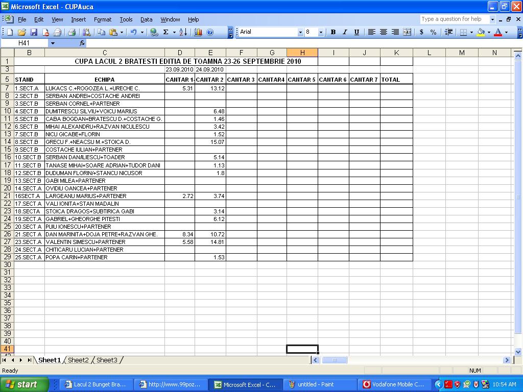Open a file with the Open folder icon
Image resolution: width=523 pixels, height=392 pixels.
click(x=22, y=32)
